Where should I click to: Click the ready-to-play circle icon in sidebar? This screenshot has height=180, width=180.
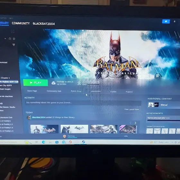[14, 39]
